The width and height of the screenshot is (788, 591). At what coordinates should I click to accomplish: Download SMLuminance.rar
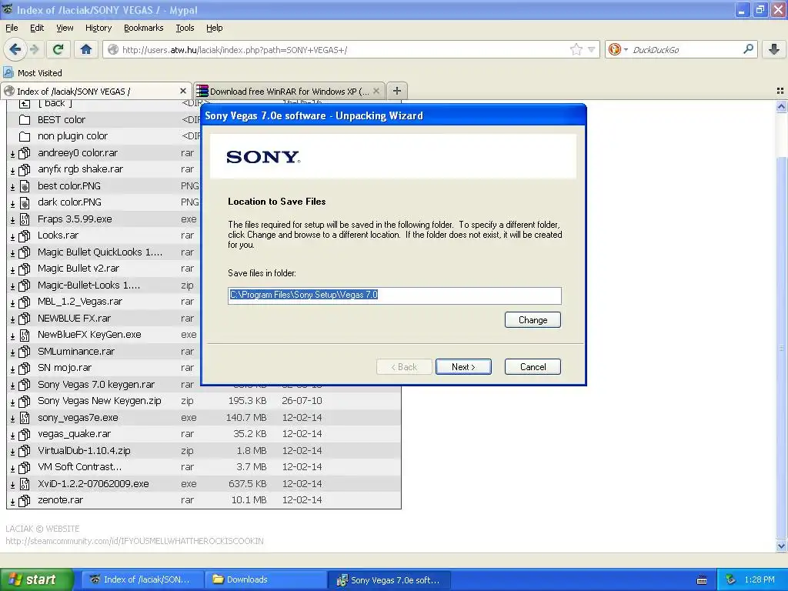click(x=76, y=351)
